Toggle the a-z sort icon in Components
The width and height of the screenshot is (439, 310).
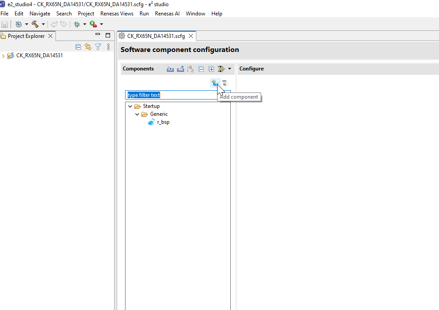tap(191, 69)
